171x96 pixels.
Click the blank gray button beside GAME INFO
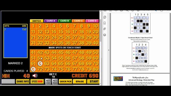(8, 81)
